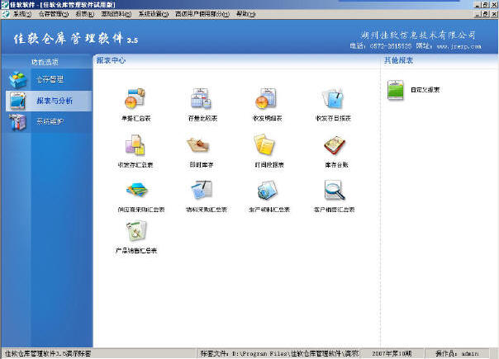Open the 高级用户使用部分 menu
The height and width of the screenshot is (359, 499).
click(202, 14)
